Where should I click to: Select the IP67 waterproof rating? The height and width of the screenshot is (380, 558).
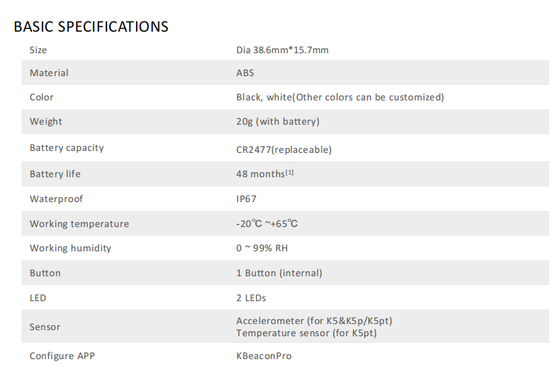246,199
